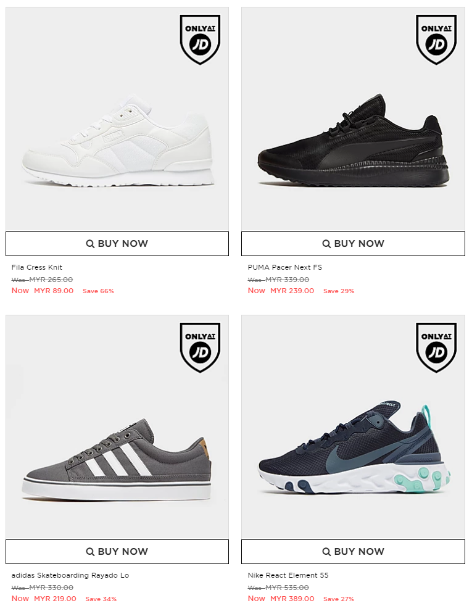Image resolution: width=472 pixels, height=611 pixels.
Task: Click magnifier icon in adidas Buy Now button
Action: (90, 551)
